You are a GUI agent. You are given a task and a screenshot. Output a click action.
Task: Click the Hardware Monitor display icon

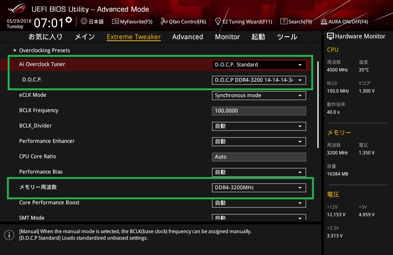click(330, 36)
